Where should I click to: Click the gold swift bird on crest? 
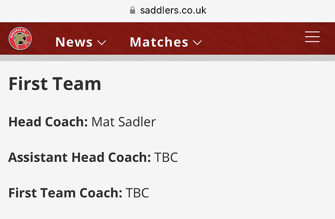click(x=21, y=39)
